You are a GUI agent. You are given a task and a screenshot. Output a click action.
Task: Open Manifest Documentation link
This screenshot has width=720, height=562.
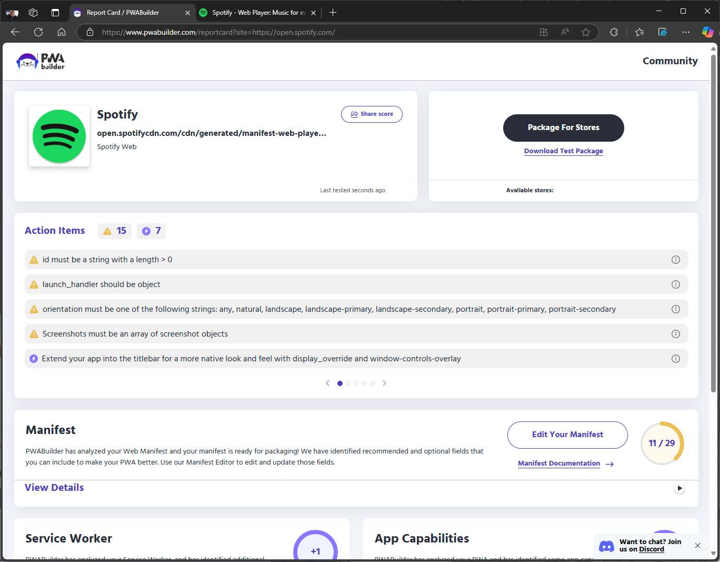point(559,464)
